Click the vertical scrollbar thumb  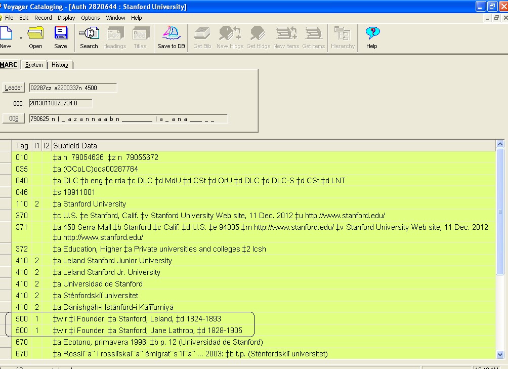(x=500, y=211)
